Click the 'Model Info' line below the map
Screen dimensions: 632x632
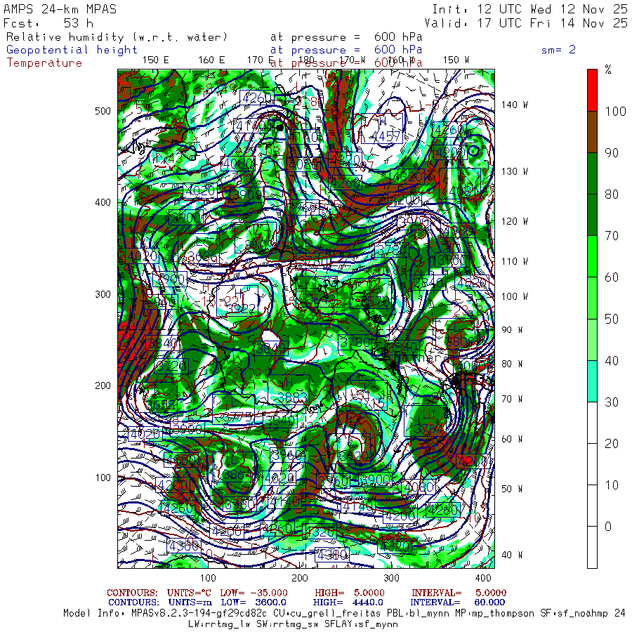[x=344, y=613]
